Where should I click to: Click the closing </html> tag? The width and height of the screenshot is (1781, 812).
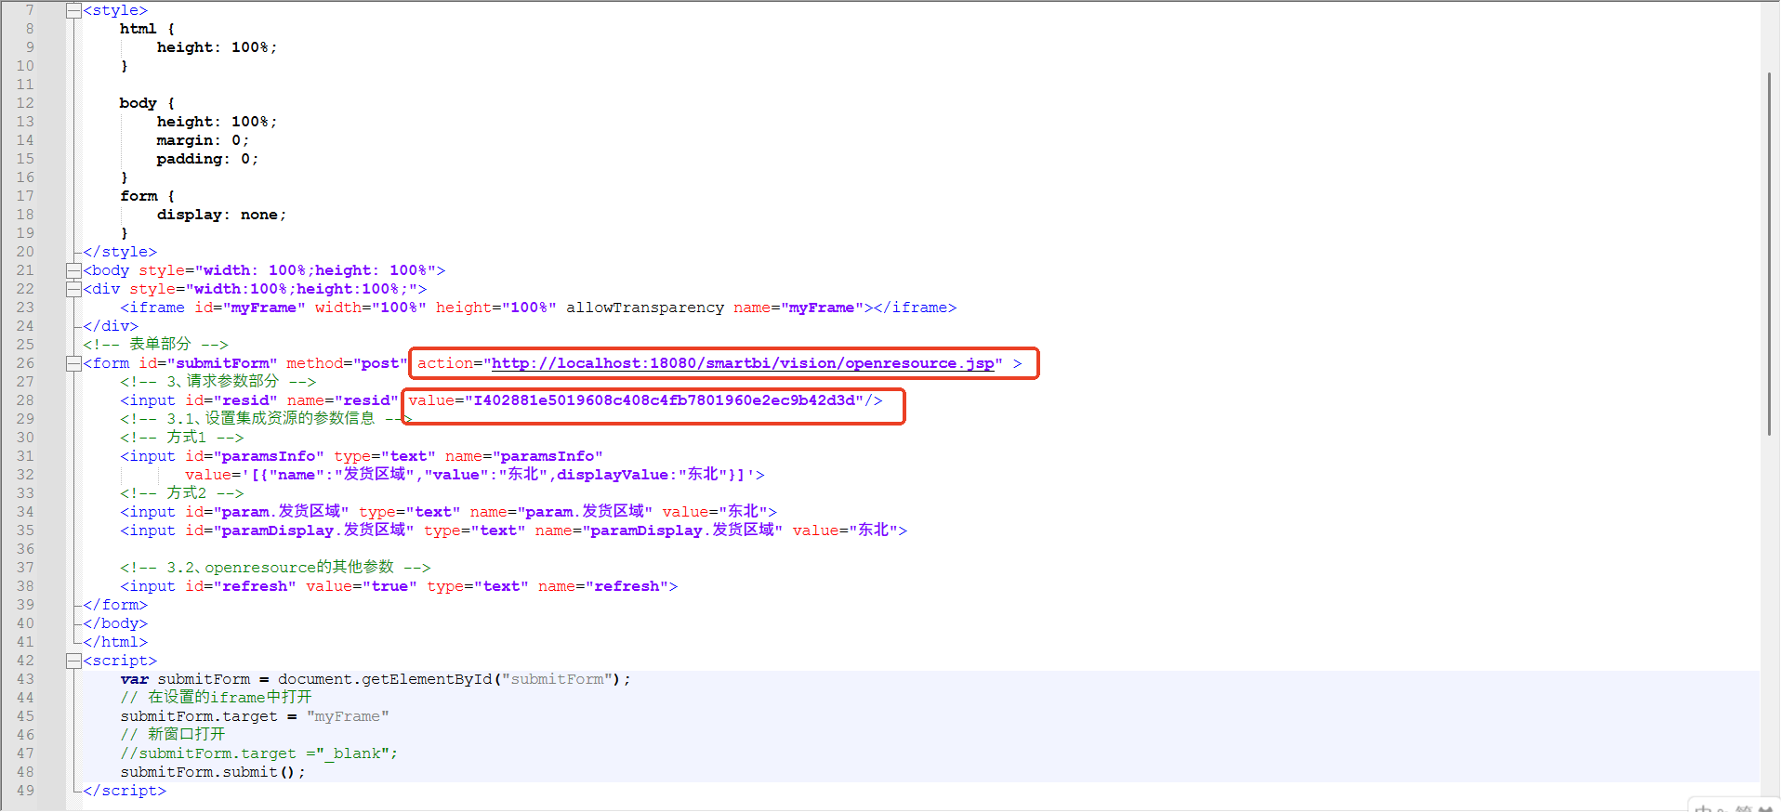pyautogui.click(x=115, y=642)
